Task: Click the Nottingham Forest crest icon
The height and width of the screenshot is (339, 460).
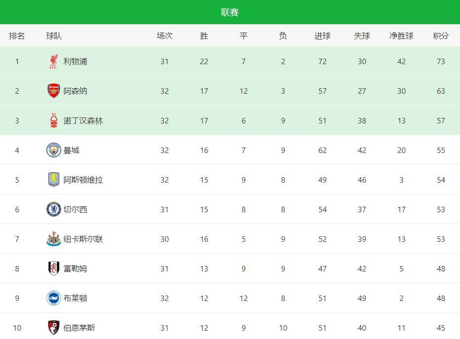Action: (53, 121)
